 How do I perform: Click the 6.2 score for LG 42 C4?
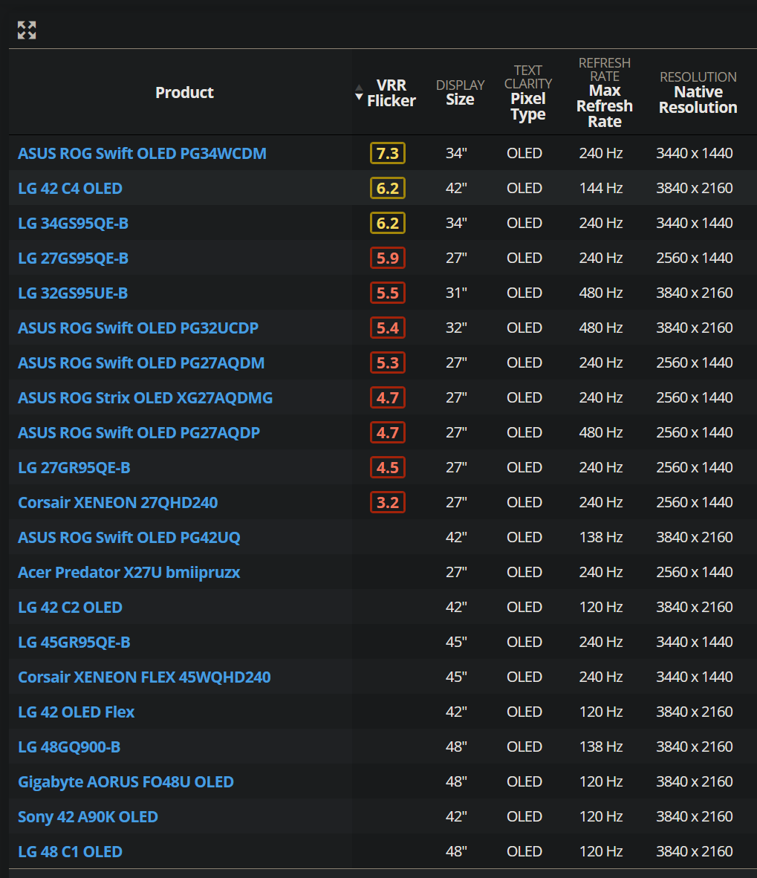pyautogui.click(x=388, y=188)
